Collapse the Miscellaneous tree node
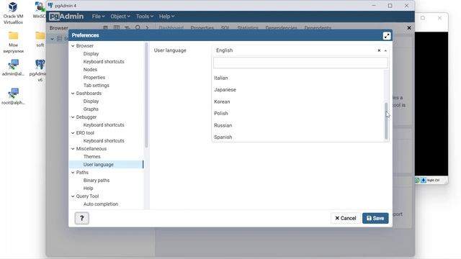The image size is (461, 259). pos(73,149)
